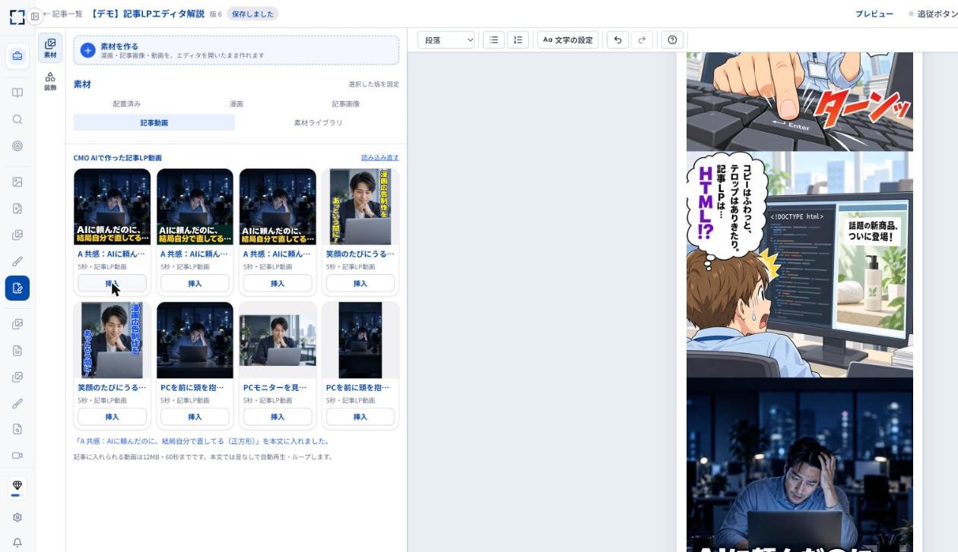This screenshot has width=958, height=552.
Task: Open the help question mark icon
Action: [x=672, y=39]
